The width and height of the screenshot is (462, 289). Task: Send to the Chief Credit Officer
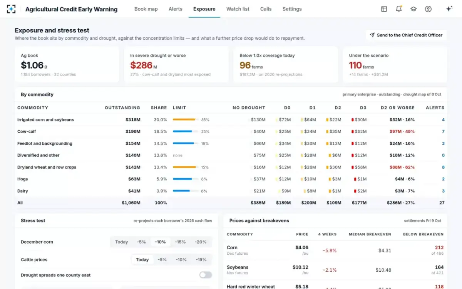406,35
